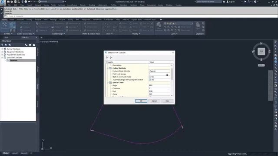Select the Move tool in Modify panel
Viewport: 278px width, 156px height.
point(123,23)
